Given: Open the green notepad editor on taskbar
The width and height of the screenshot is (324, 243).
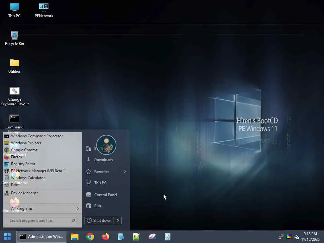Looking at the screenshot, I should coord(136,237).
